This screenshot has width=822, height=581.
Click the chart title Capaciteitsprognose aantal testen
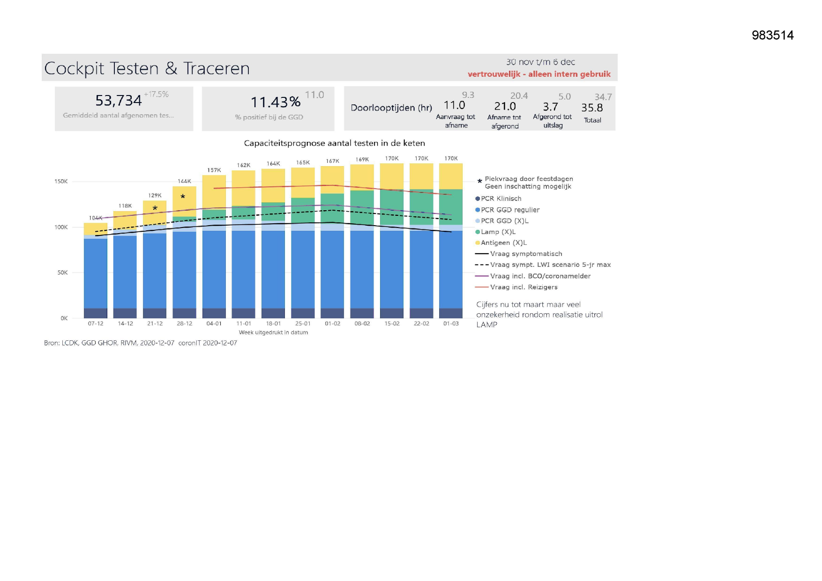(334, 143)
